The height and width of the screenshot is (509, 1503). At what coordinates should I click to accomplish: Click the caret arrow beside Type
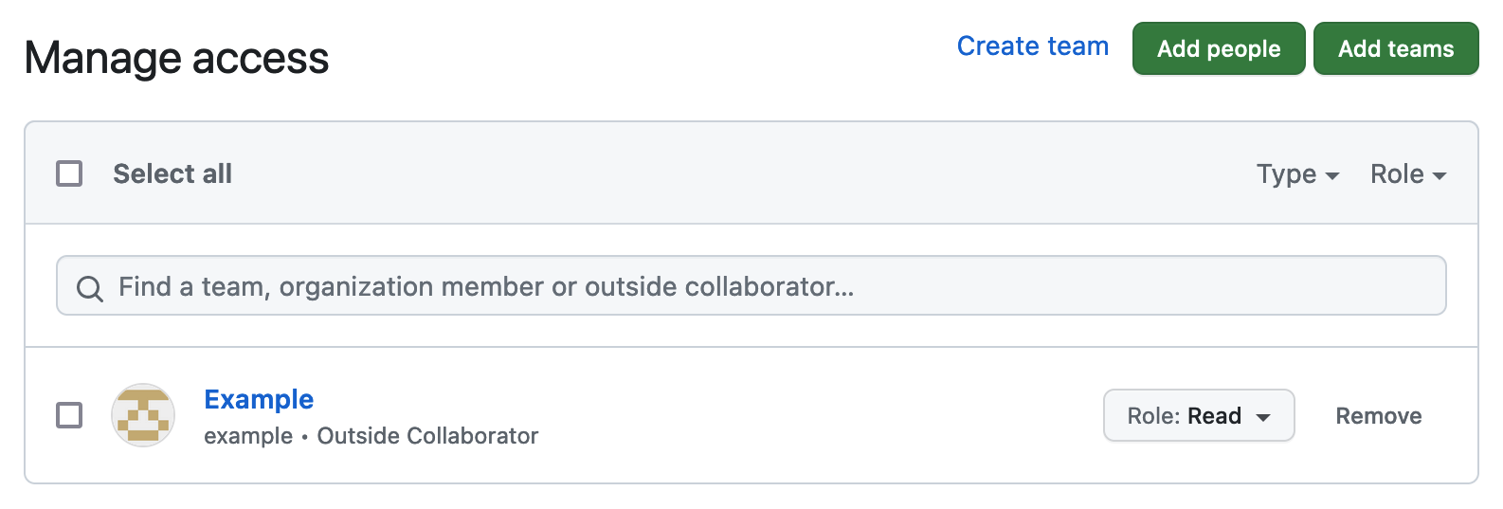[x=1332, y=175]
